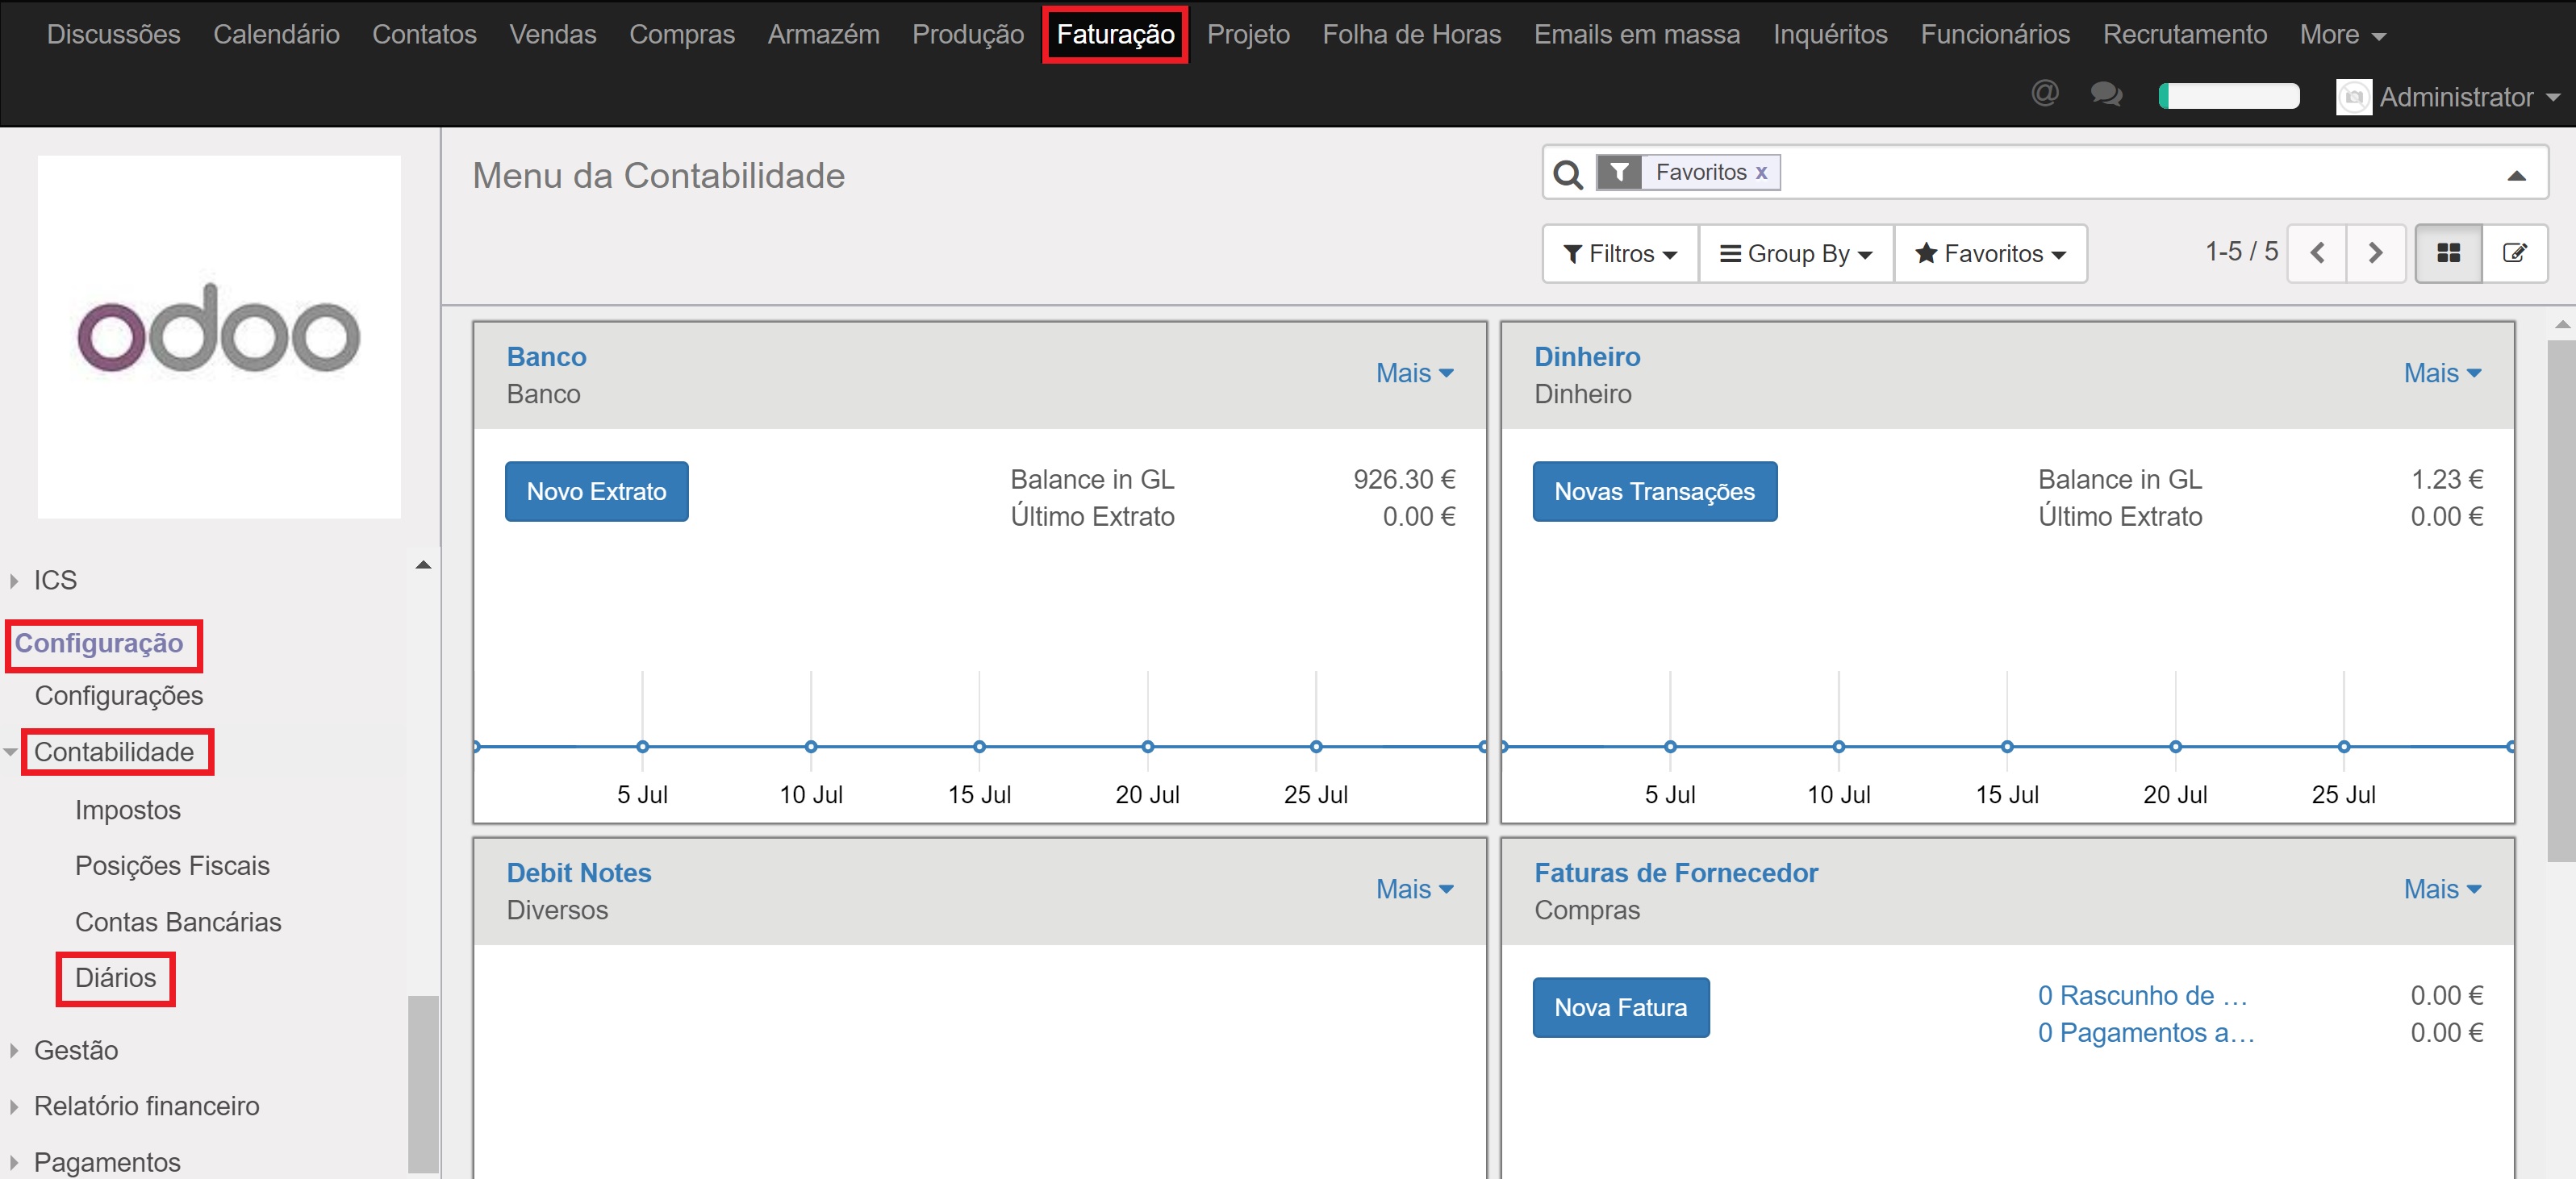Open the Filtros dropdown
Screen dimensions: 2576x1179
coord(1620,254)
